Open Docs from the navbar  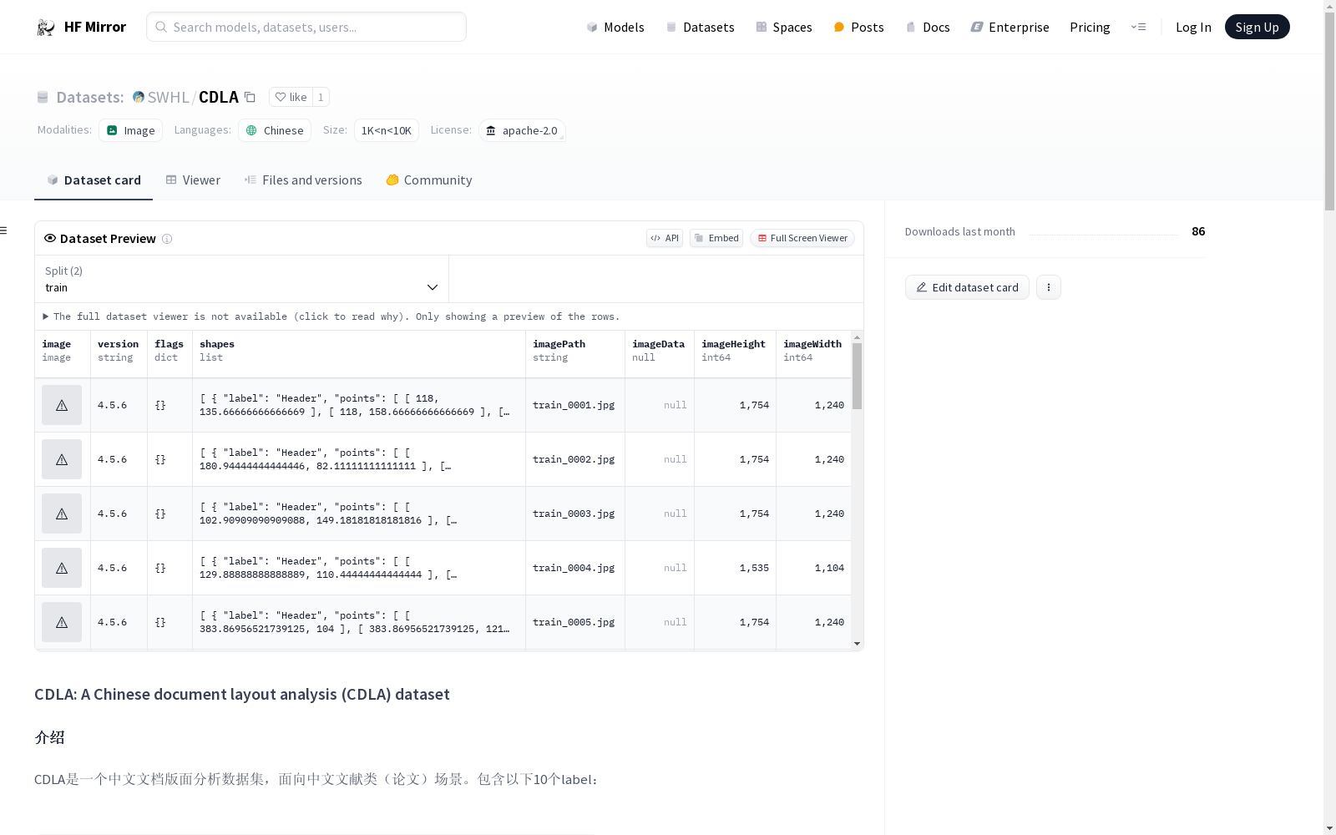tap(928, 27)
